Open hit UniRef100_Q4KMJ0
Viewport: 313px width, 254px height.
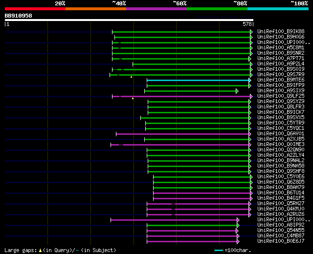(281, 209)
